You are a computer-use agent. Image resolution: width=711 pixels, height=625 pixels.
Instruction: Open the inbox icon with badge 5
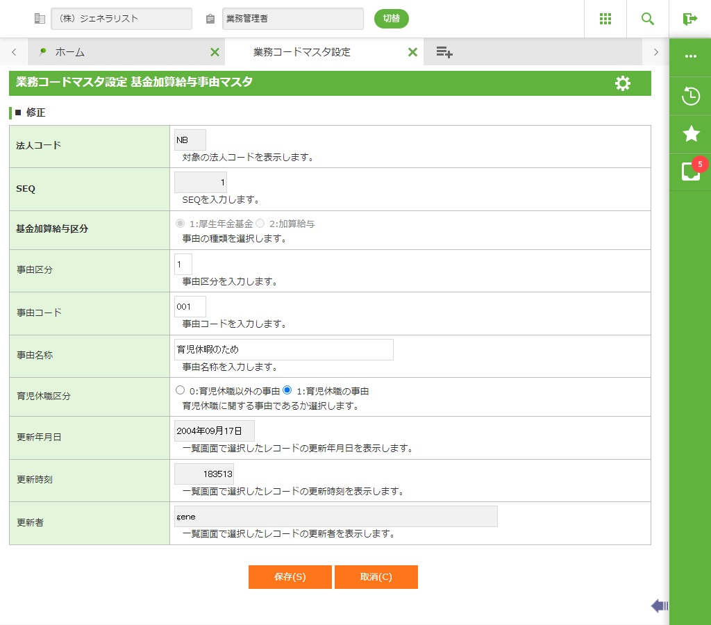coord(690,171)
